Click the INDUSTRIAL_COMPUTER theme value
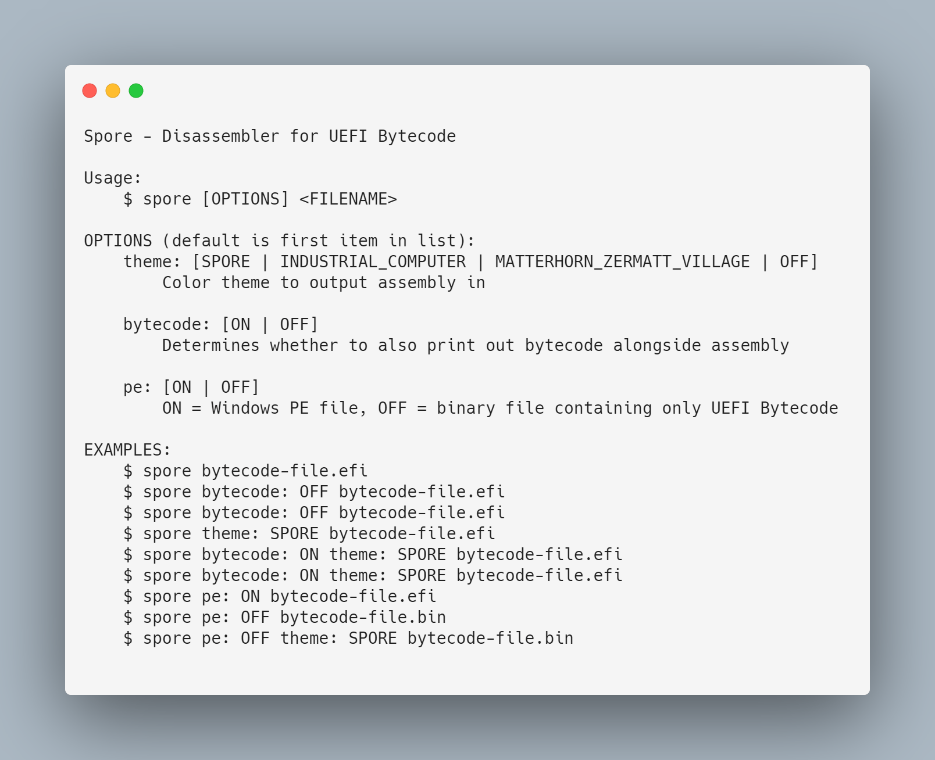The height and width of the screenshot is (760, 935). pos(373,261)
